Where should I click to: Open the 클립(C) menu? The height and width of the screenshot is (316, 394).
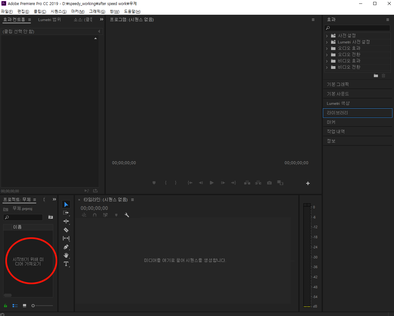tap(40, 12)
